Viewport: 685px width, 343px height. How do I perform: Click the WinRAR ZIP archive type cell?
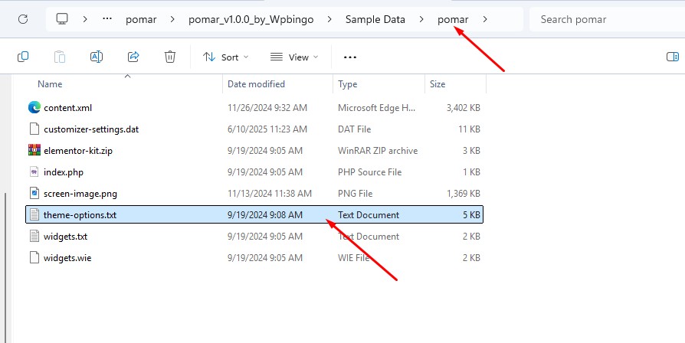click(x=378, y=151)
